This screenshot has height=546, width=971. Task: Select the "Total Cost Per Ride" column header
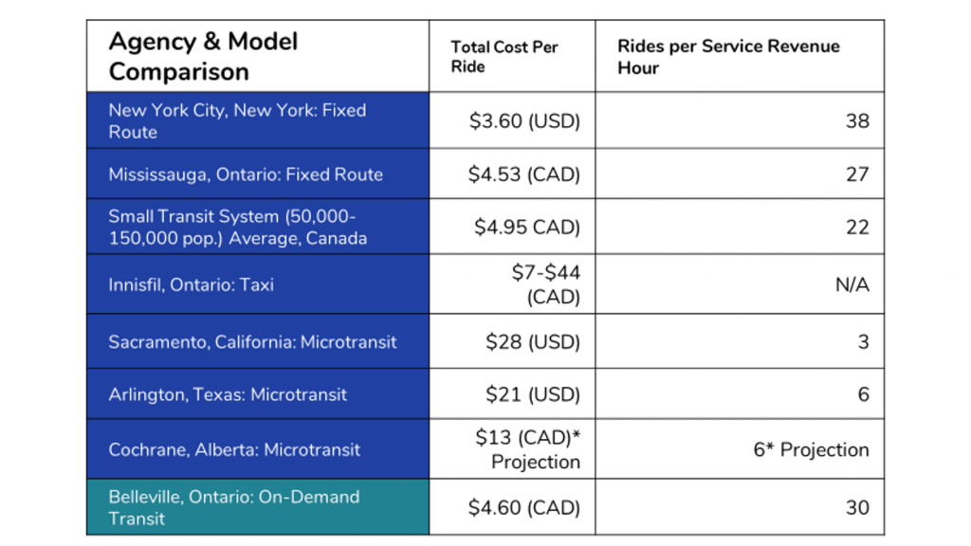[x=504, y=57]
